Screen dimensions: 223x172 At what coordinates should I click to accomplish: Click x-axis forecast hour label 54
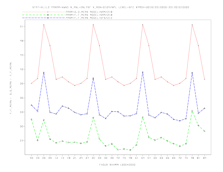(143, 158)
